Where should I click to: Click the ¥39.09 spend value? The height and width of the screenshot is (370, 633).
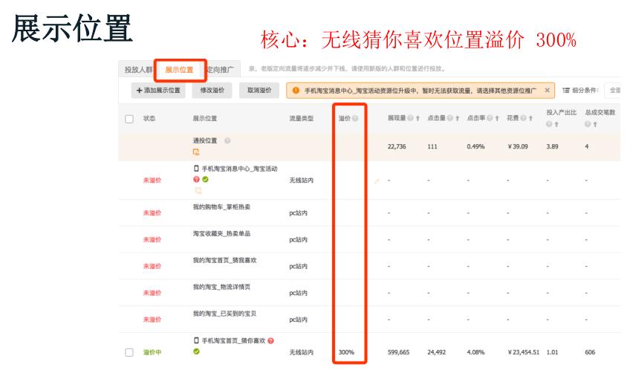(x=518, y=146)
